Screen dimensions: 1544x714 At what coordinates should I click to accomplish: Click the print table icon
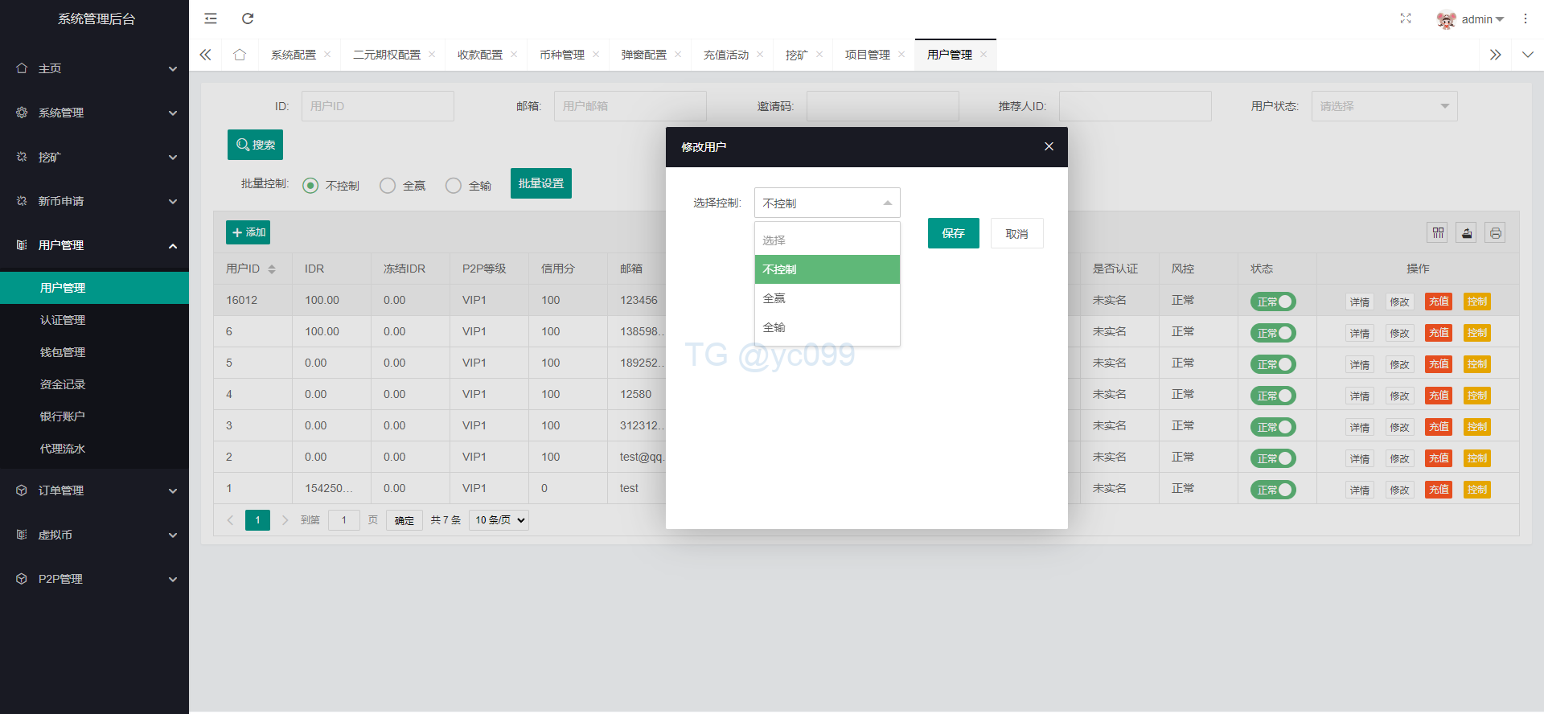click(1495, 233)
